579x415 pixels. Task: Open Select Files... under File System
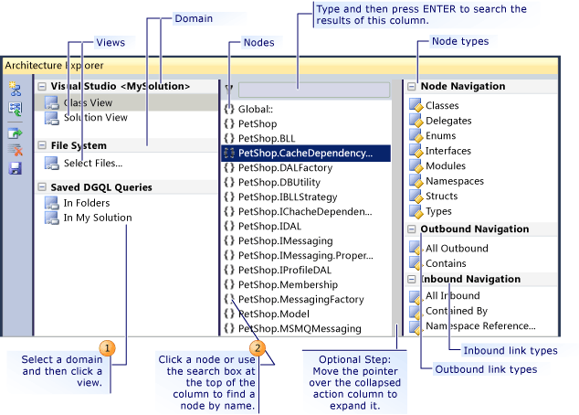[93, 163]
